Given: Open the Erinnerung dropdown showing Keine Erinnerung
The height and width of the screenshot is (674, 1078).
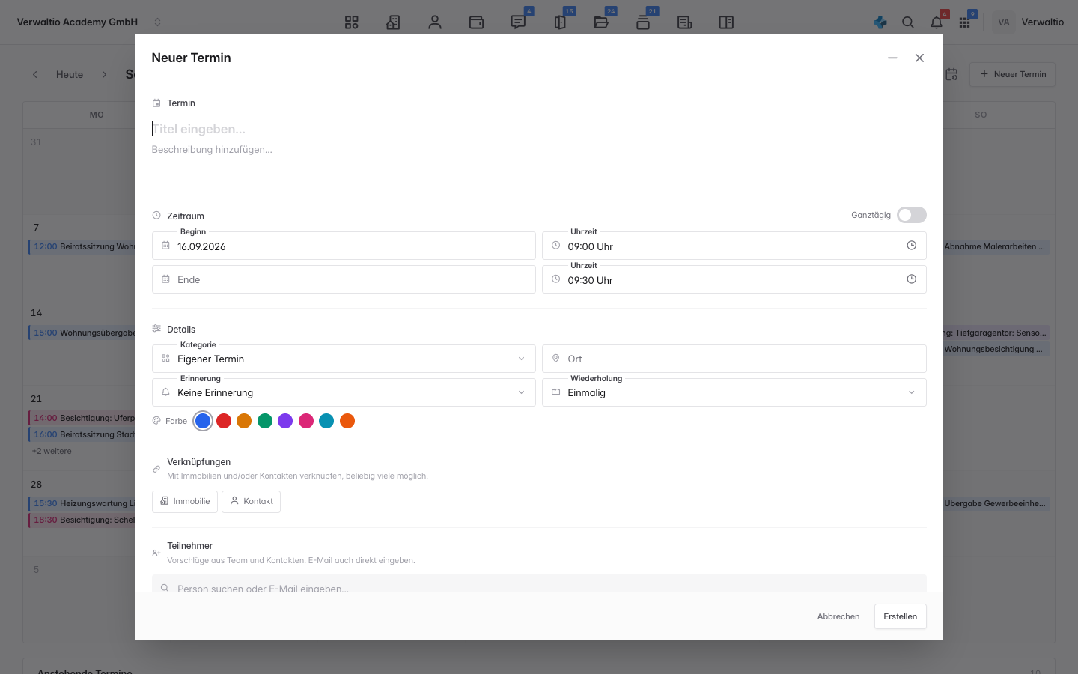Looking at the screenshot, I should (x=344, y=392).
